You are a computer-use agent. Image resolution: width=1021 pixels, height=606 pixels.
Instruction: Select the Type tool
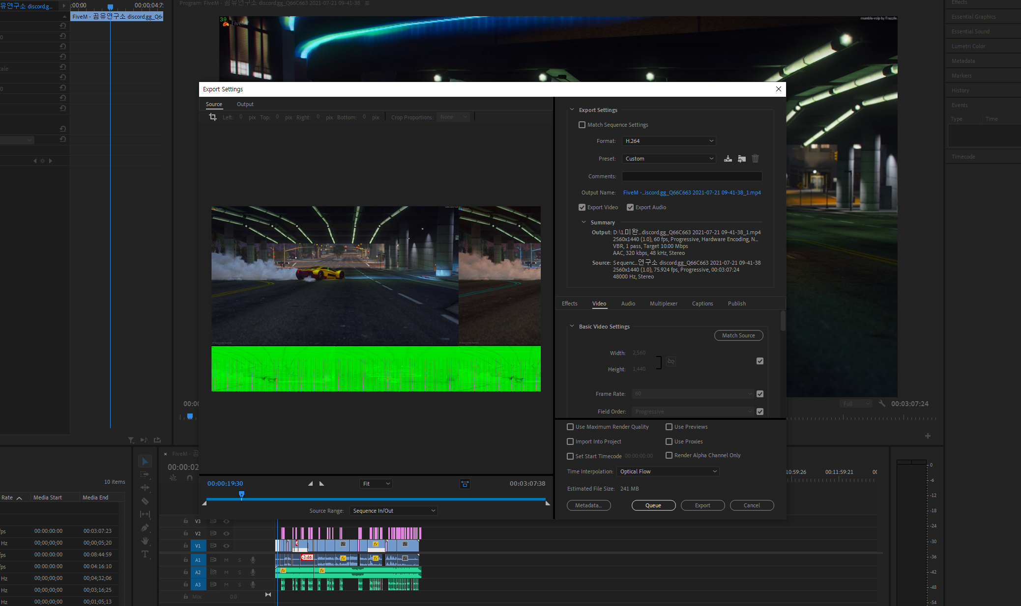pos(145,554)
